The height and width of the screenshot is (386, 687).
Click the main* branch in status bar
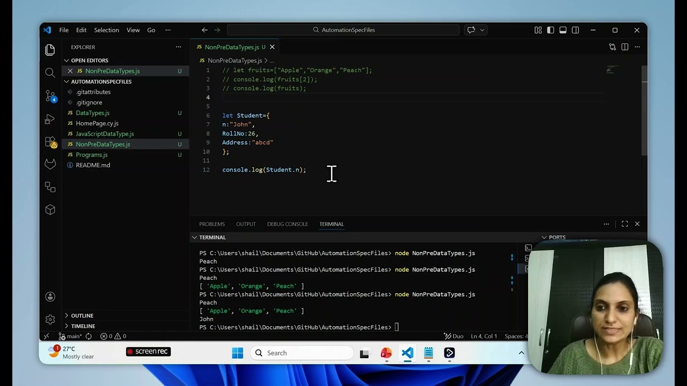point(70,336)
